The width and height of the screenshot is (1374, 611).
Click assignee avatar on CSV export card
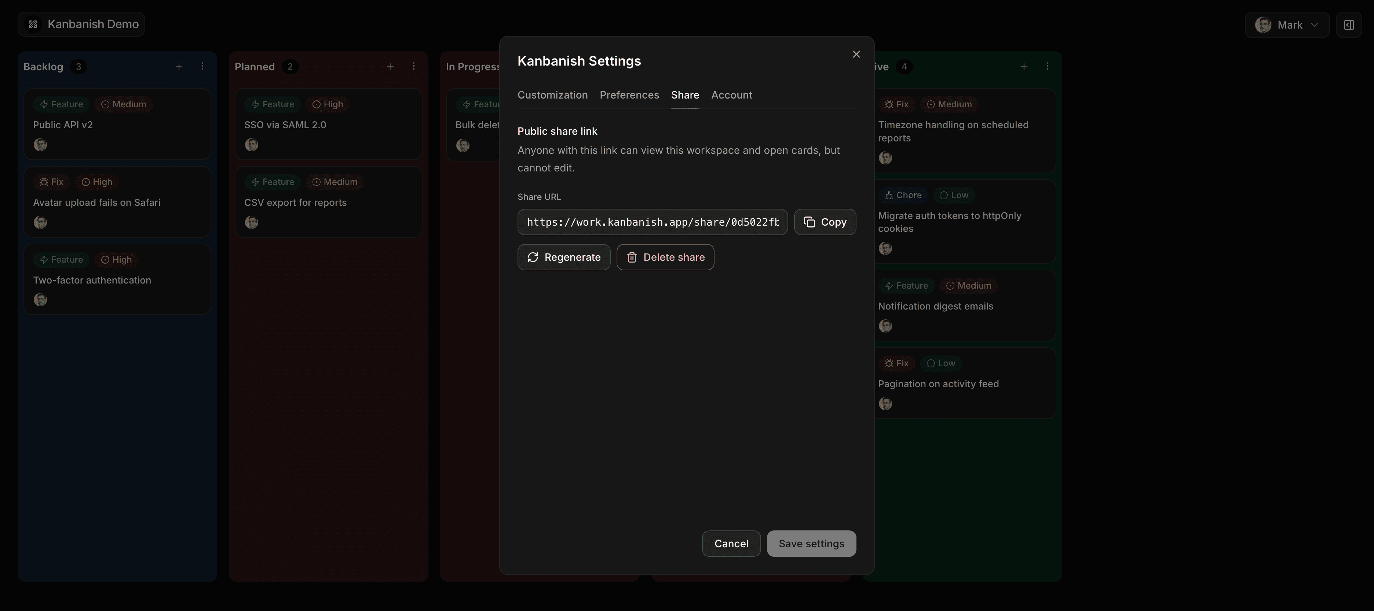point(251,222)
